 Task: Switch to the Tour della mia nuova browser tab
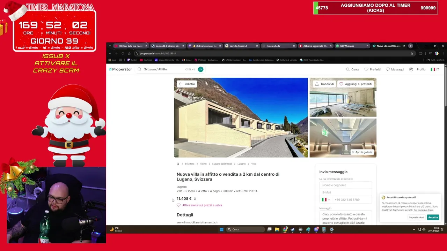131,46
